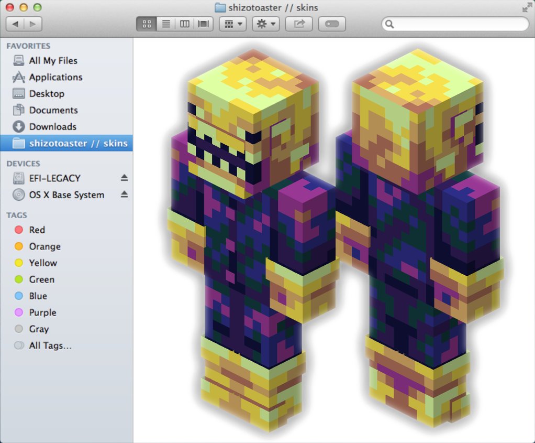The width and height of the screenshot is (535, 443).
Task: Enter full screen with the corner arrows
Action: click(x=527, y=7)
